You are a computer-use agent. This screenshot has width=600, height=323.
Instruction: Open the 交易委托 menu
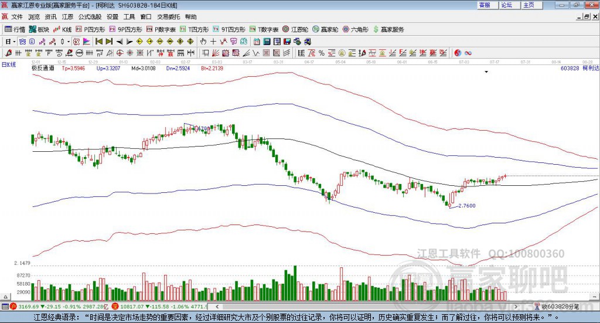[168, 17]
